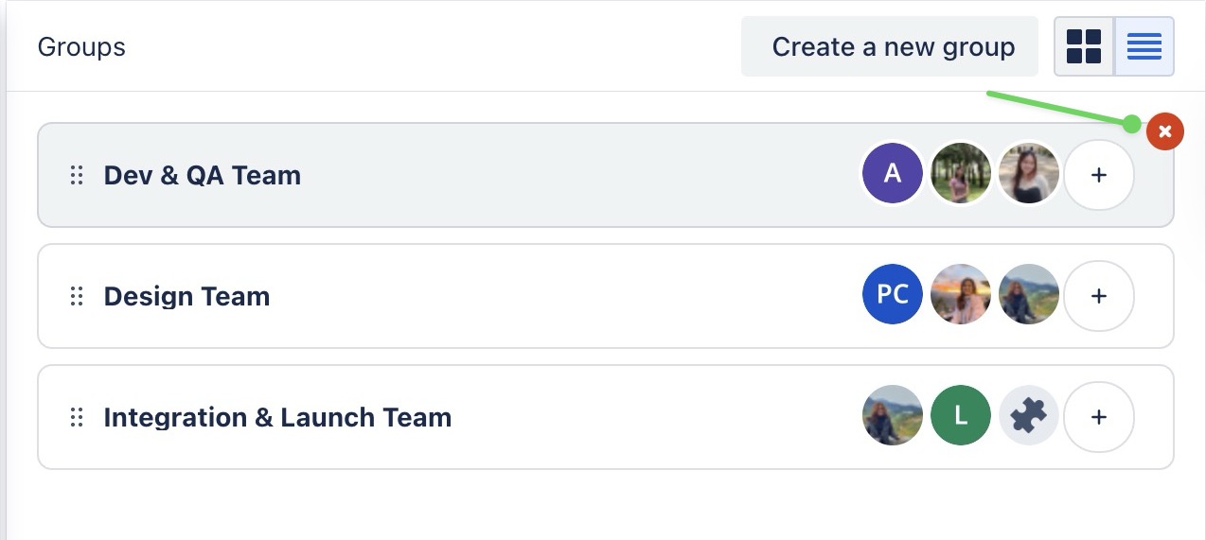Grab the Design Team drag handle
1206x540 pixels.
click(78, 296)
